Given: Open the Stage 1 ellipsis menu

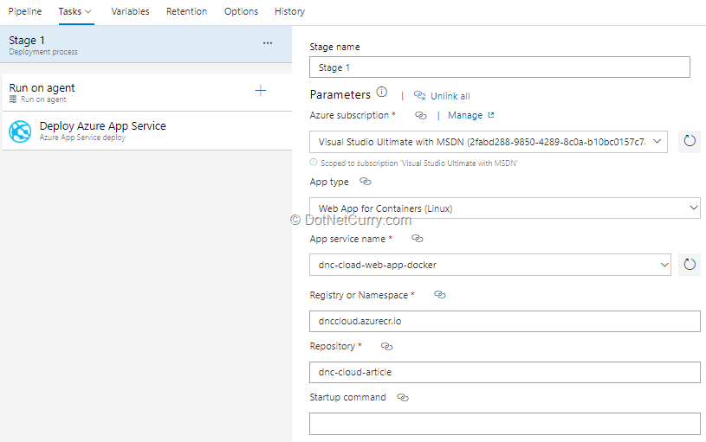Looking at the screenshot, I should coord(268,43).
